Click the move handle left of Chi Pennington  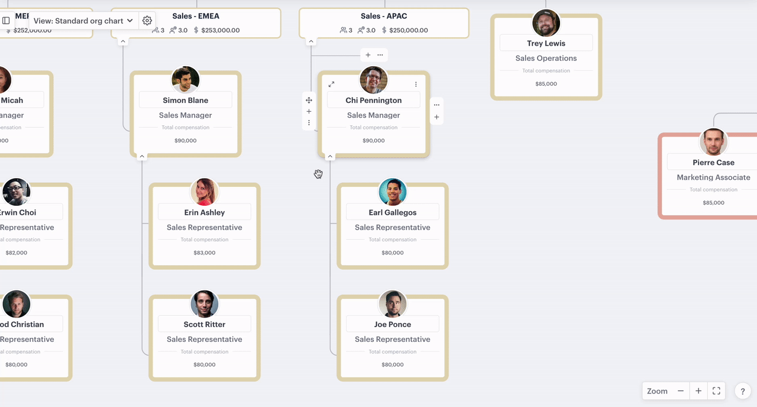click(309, 100)
